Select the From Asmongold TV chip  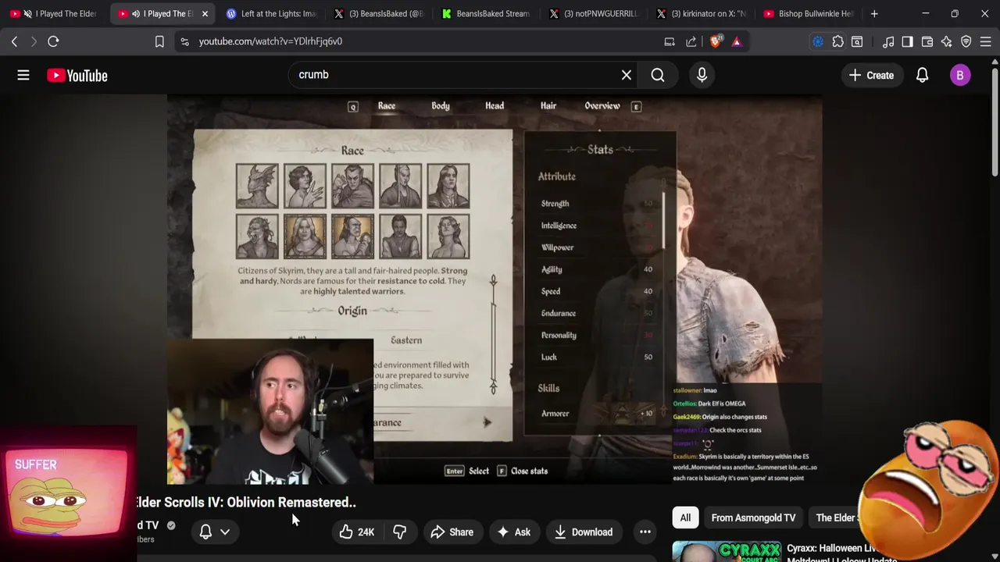(753, 518)
